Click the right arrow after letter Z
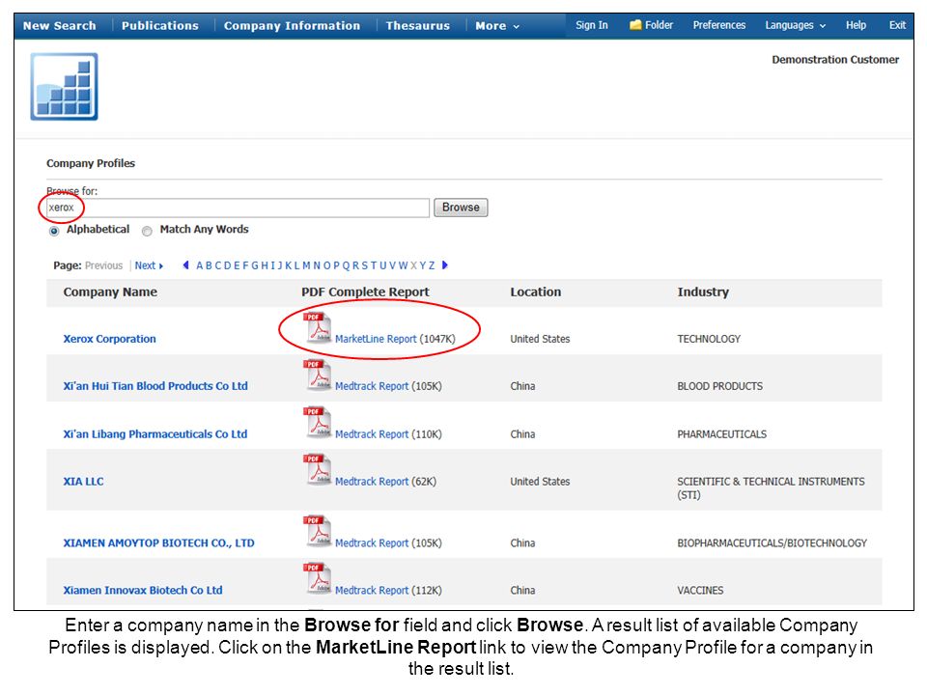This screenshot has width=927, height=695. point(445,264)
